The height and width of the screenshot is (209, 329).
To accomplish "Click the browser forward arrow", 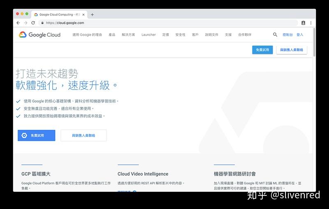I will [x=25, y=23].
